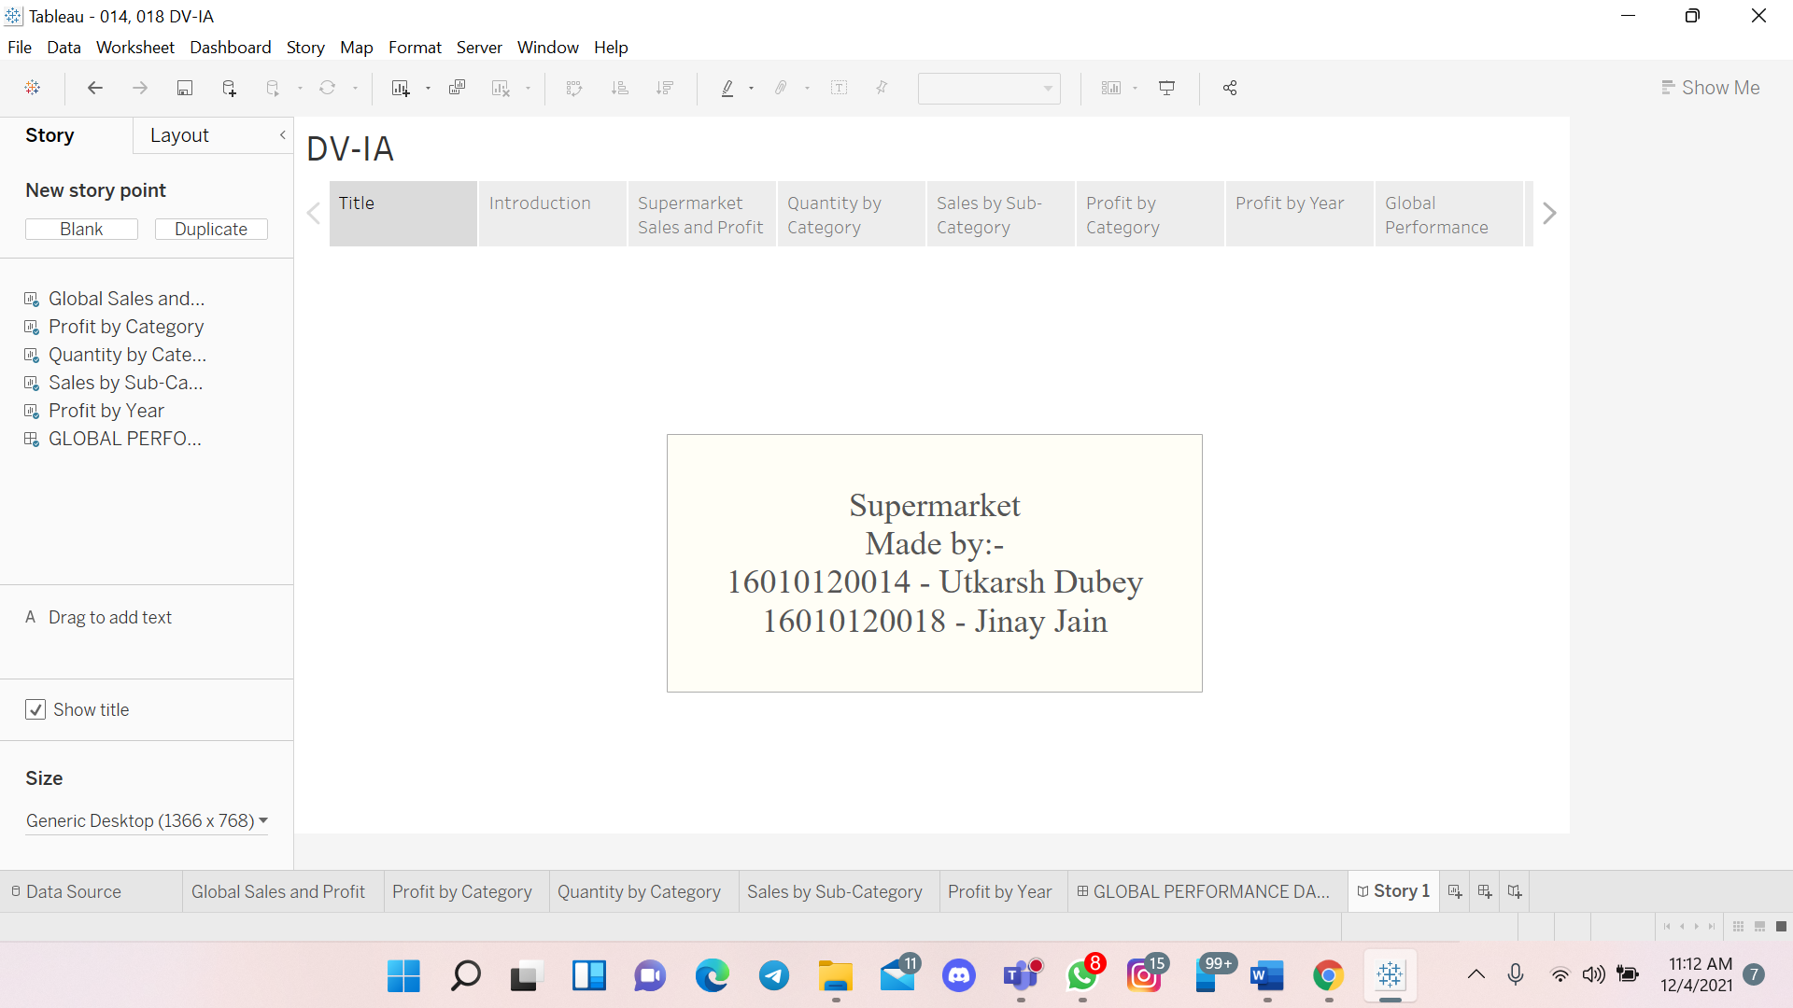The width and height of the screenshot is (1793, 1008).
Task: Open the Format menu
Action: 415,48
